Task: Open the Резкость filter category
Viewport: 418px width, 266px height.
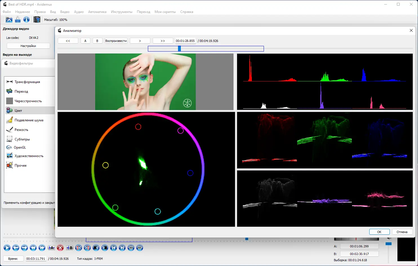Action: 21,130
